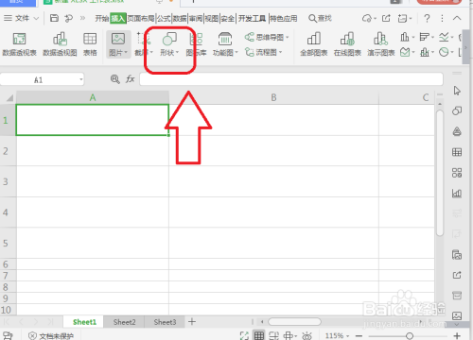Switch to the 开始 Home tab
473x340 pixels.
pos(102,18)
